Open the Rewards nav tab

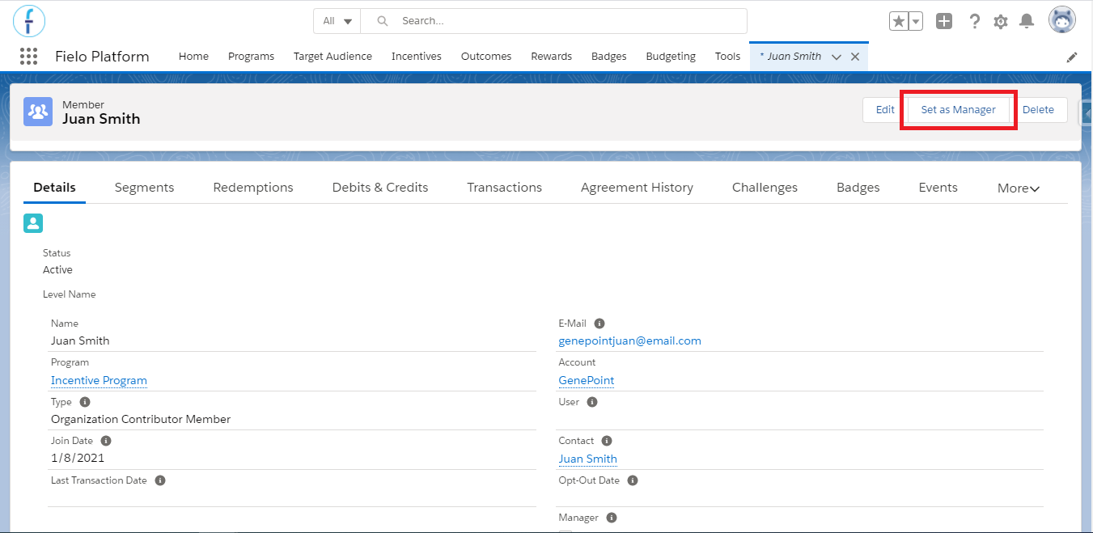(x=551, y=57)
